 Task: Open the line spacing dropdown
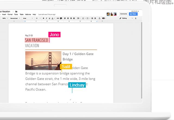click(x=79, y=18)
